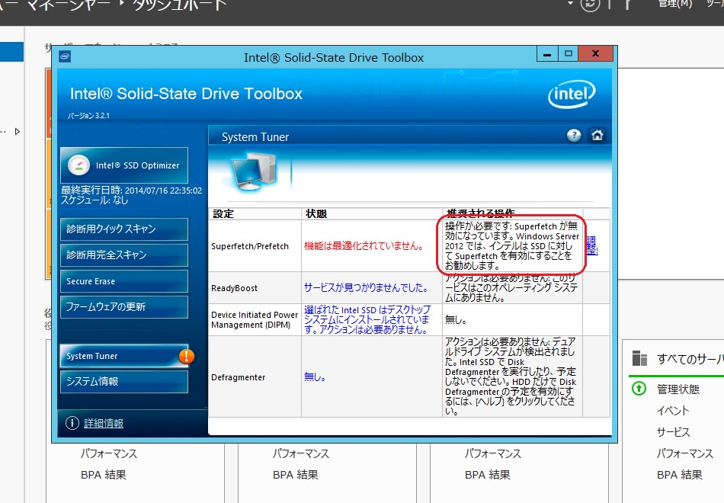Open ファームウェアの更新
Screen dimensions: 724x503
pyautogui.click(x=124, y=307)
